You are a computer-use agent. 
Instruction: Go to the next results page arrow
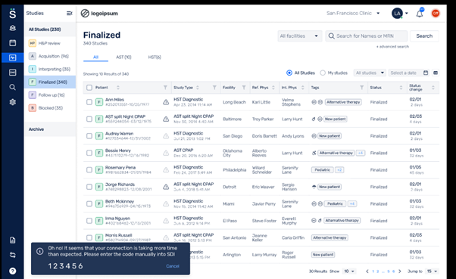400,271
